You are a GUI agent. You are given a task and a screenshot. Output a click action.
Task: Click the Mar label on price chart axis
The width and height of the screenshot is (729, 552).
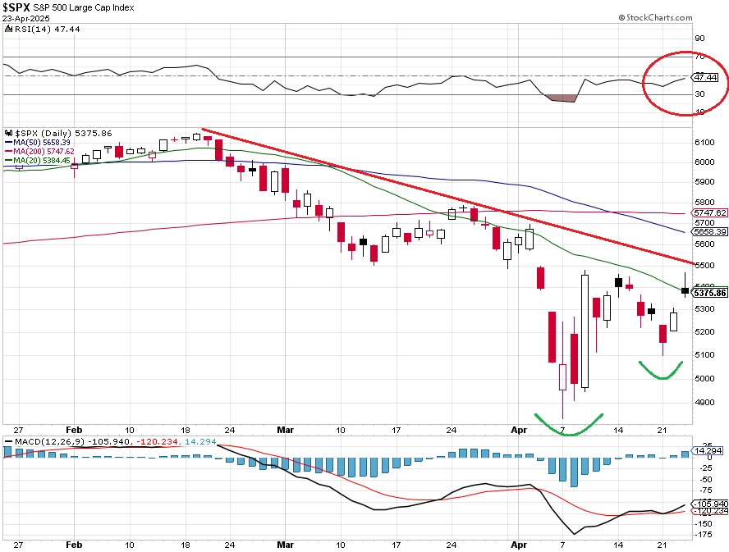tap(285, 430)
